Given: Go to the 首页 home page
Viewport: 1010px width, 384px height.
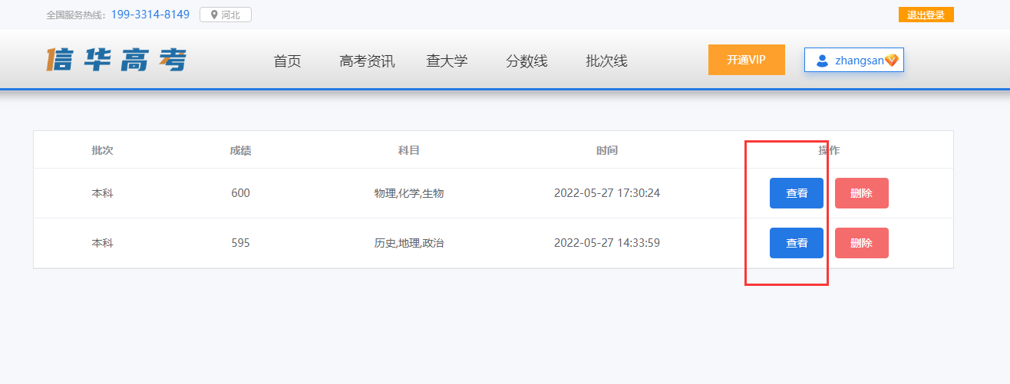Looking at the screenshot, I should click(x=287, y=61).
